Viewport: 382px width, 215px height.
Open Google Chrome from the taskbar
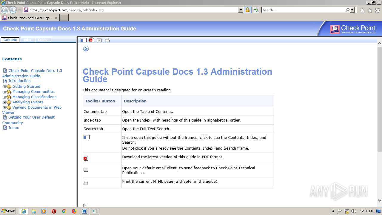point(64,211)
